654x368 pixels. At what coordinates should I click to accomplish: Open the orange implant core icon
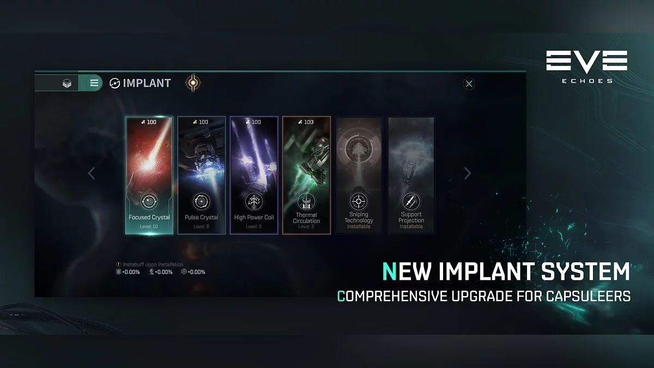click(192, 83)
